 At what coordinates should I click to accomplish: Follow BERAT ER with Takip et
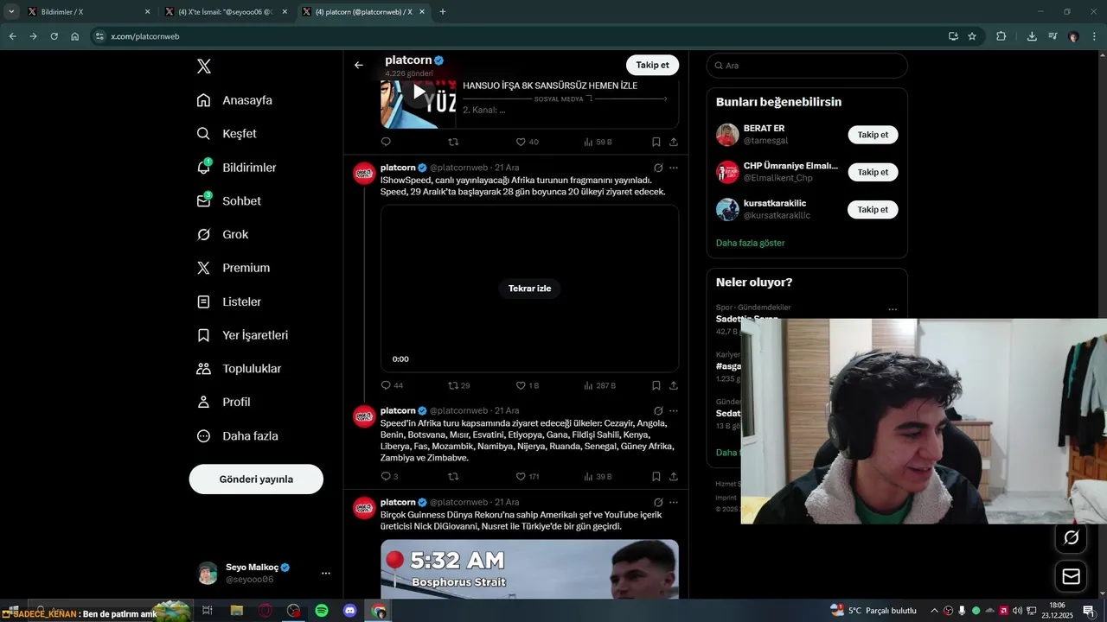pos(873,135)
